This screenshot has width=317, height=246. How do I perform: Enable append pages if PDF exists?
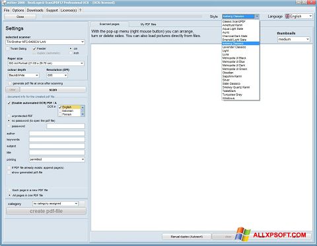point(9,168)
